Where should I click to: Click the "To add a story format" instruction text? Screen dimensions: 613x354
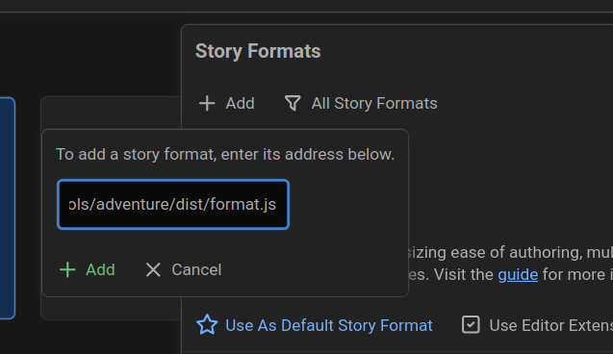[x=225, y=154]
